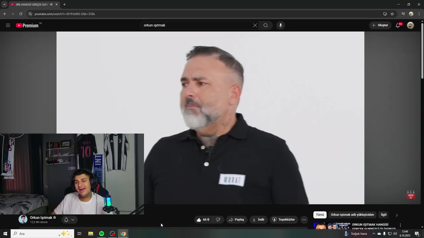Open Chrome profile avatar
Viewport: 424px width, 238px height.
[x=411, y=14]
